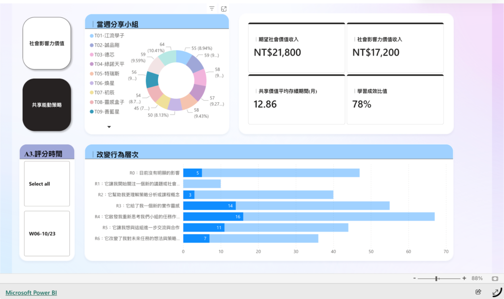Click the T09-善藍星 legend marker
The height and width of the screenshot is (299, 504).
pos(92,112)
